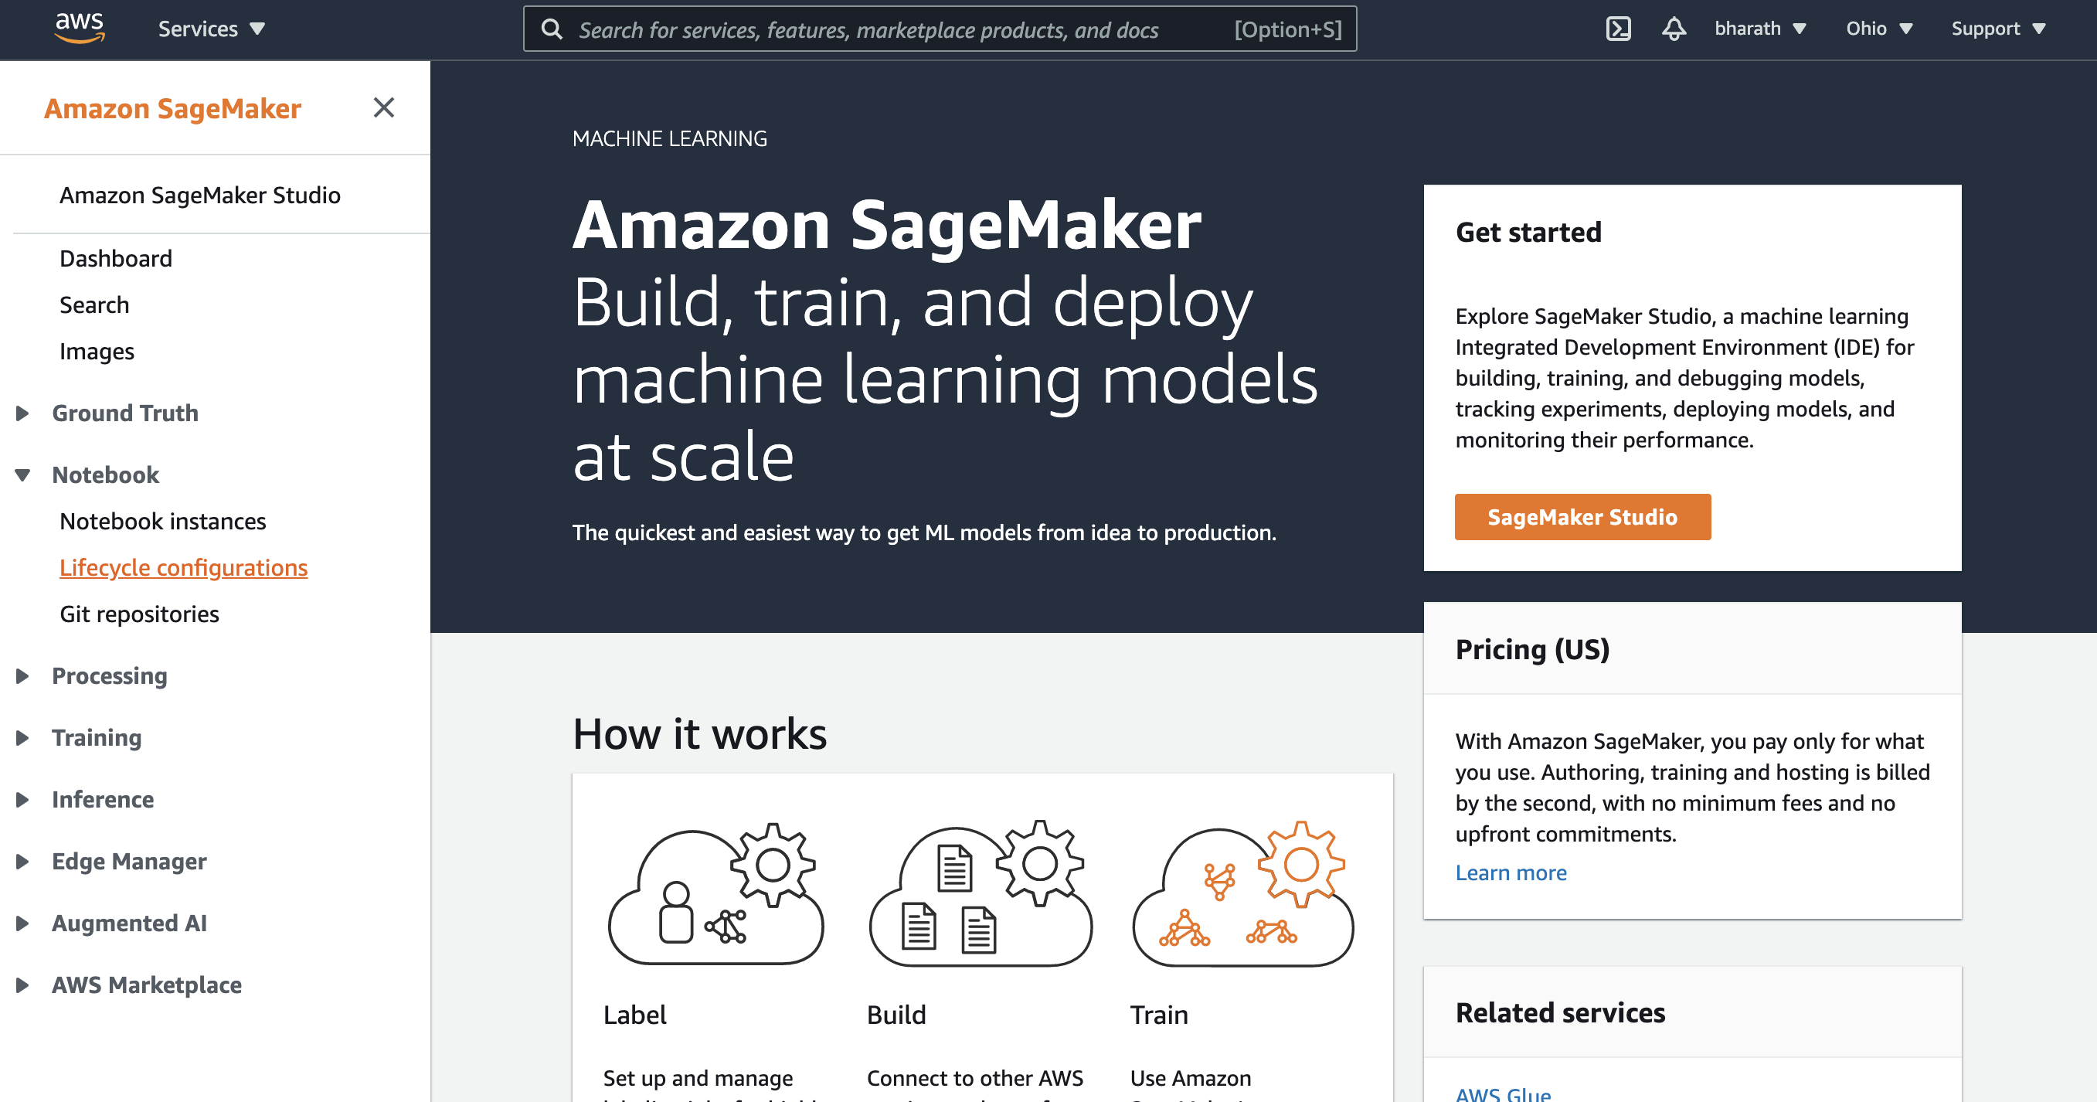This screenshot has width=2097, height=1102.
Task: Open the Ohio region dropdown
Action: [1879, 29]
